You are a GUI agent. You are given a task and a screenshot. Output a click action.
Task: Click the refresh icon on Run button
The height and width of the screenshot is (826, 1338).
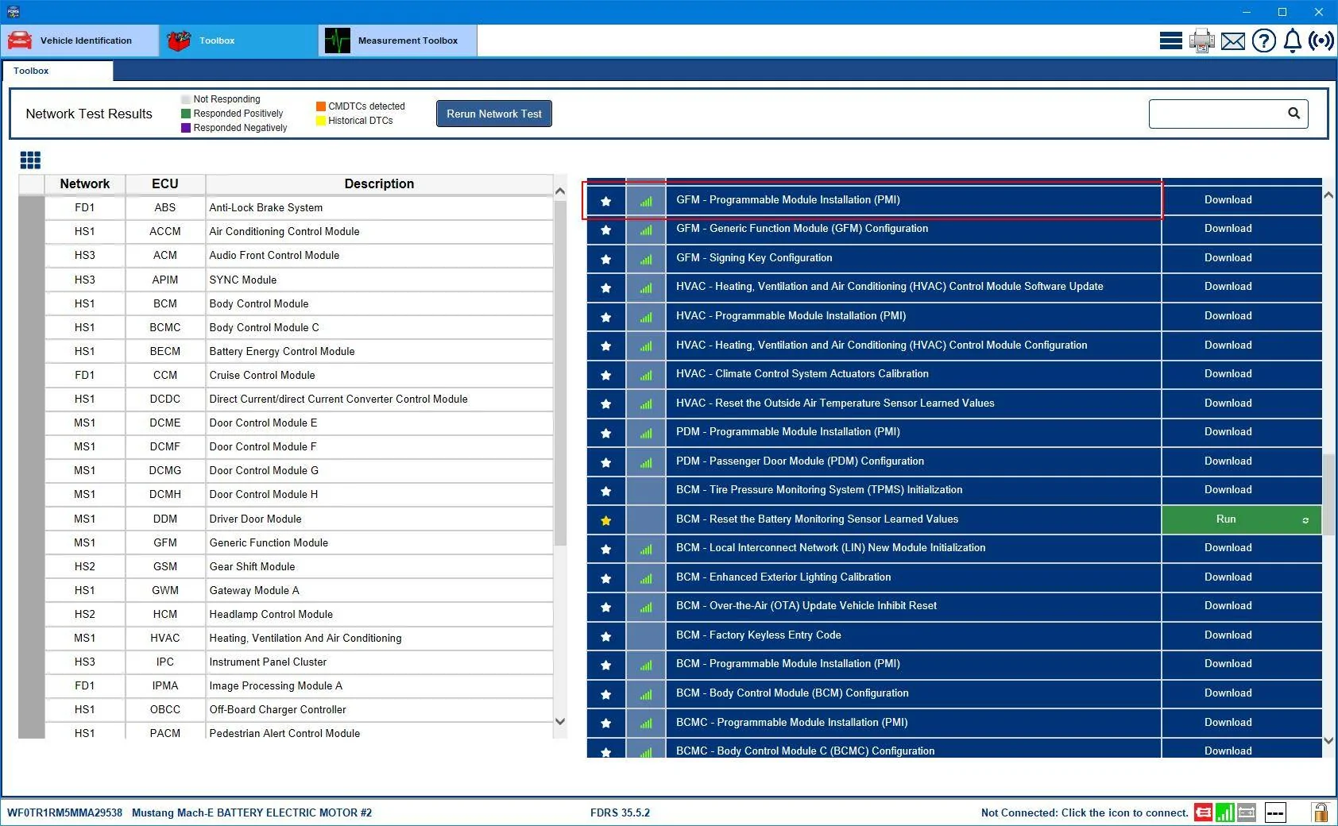coord(1305,520)
